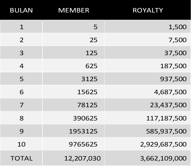Viewport: 191px width, 166px height.
Task: Click the member value 3125
Action: coord(89,79)
